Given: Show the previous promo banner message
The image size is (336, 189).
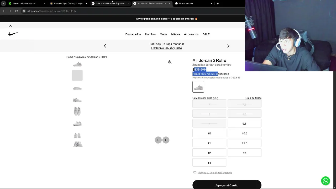Looking at the screenshot, I should [x=105, y=46].
